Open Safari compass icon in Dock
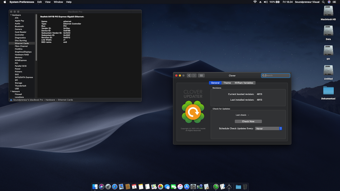 coord(114,187)
